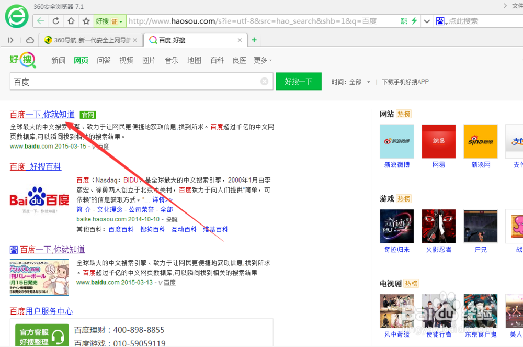
Task: Select the 百度_好搜 tab
Action: [x=196, y=40]
